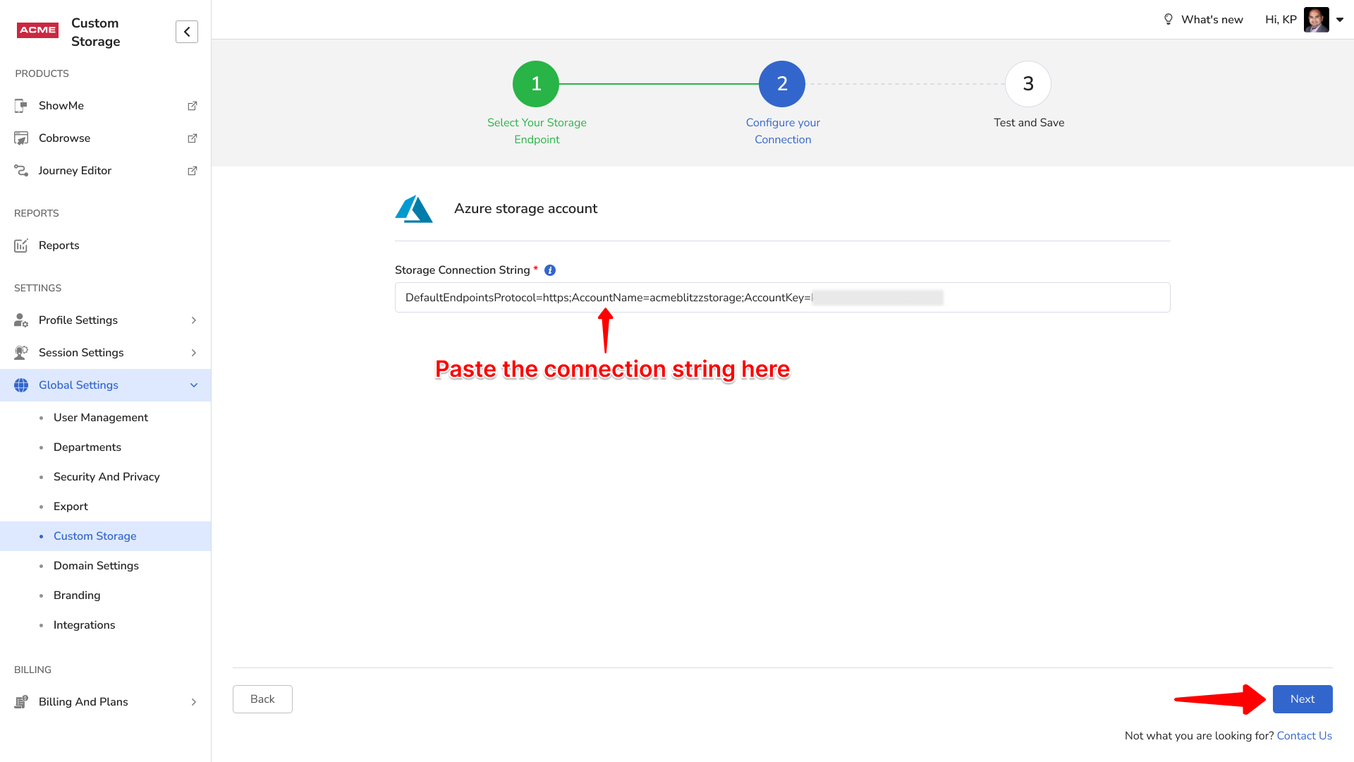Click the Journey Editor external link icon
Image resolution: width=1354 pixels, height=762 pixels.
click(192, 171)
